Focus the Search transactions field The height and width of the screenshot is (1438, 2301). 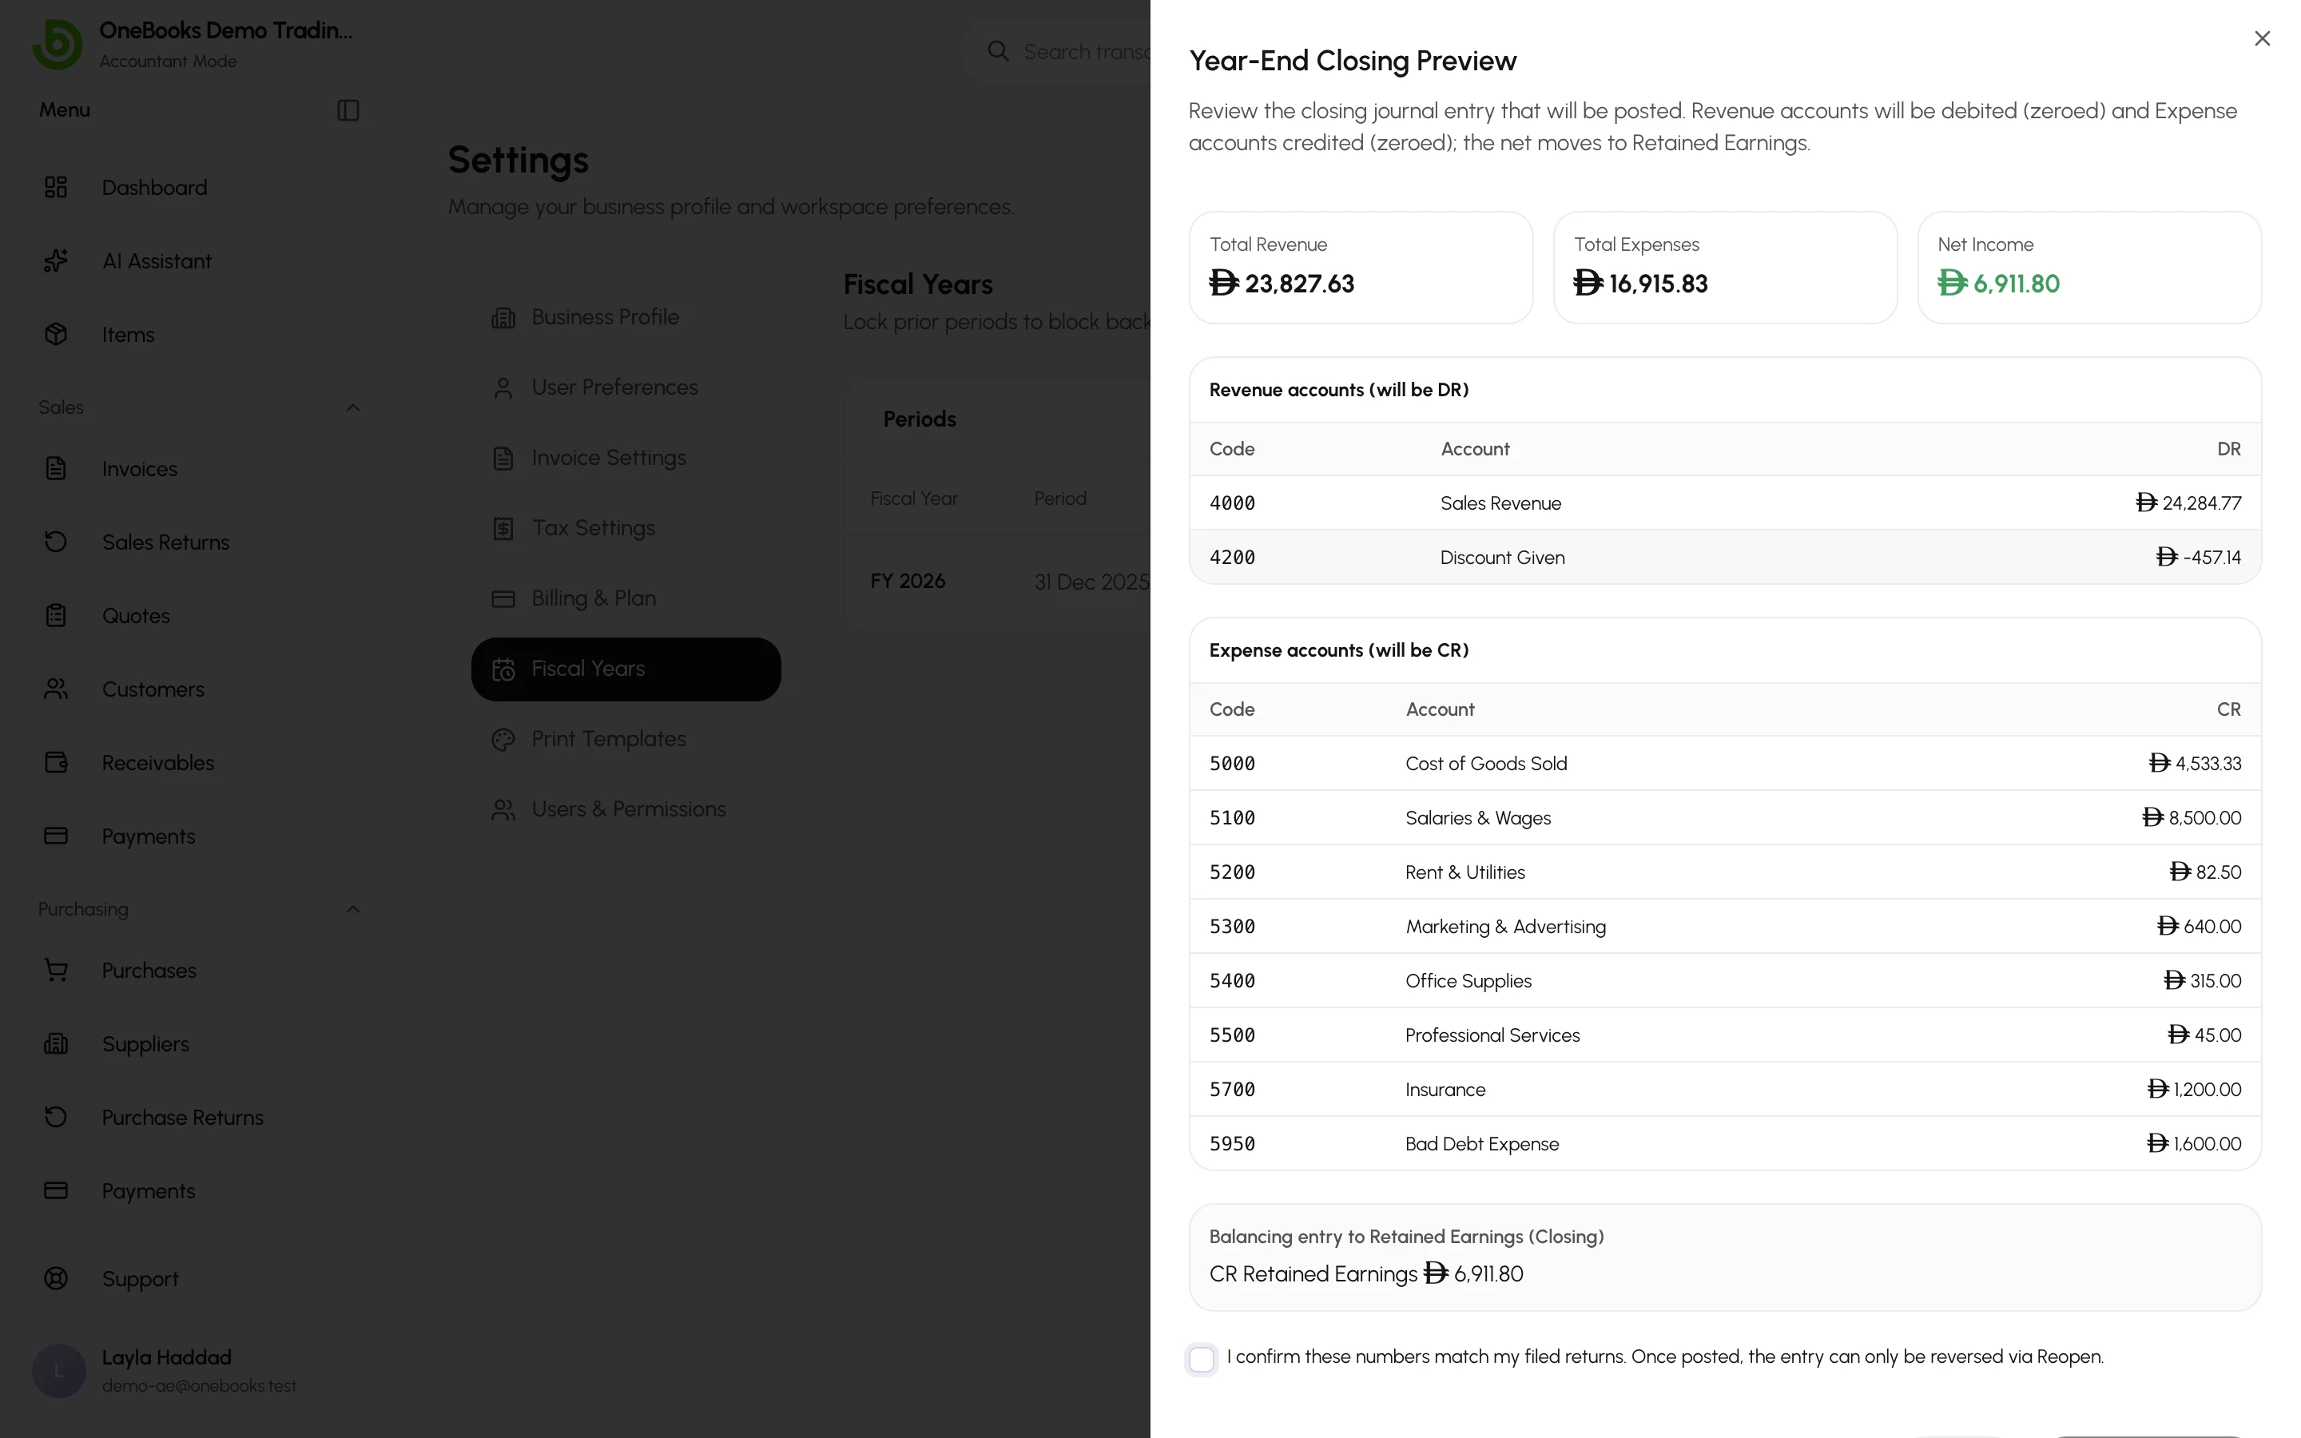point(1055,51)
